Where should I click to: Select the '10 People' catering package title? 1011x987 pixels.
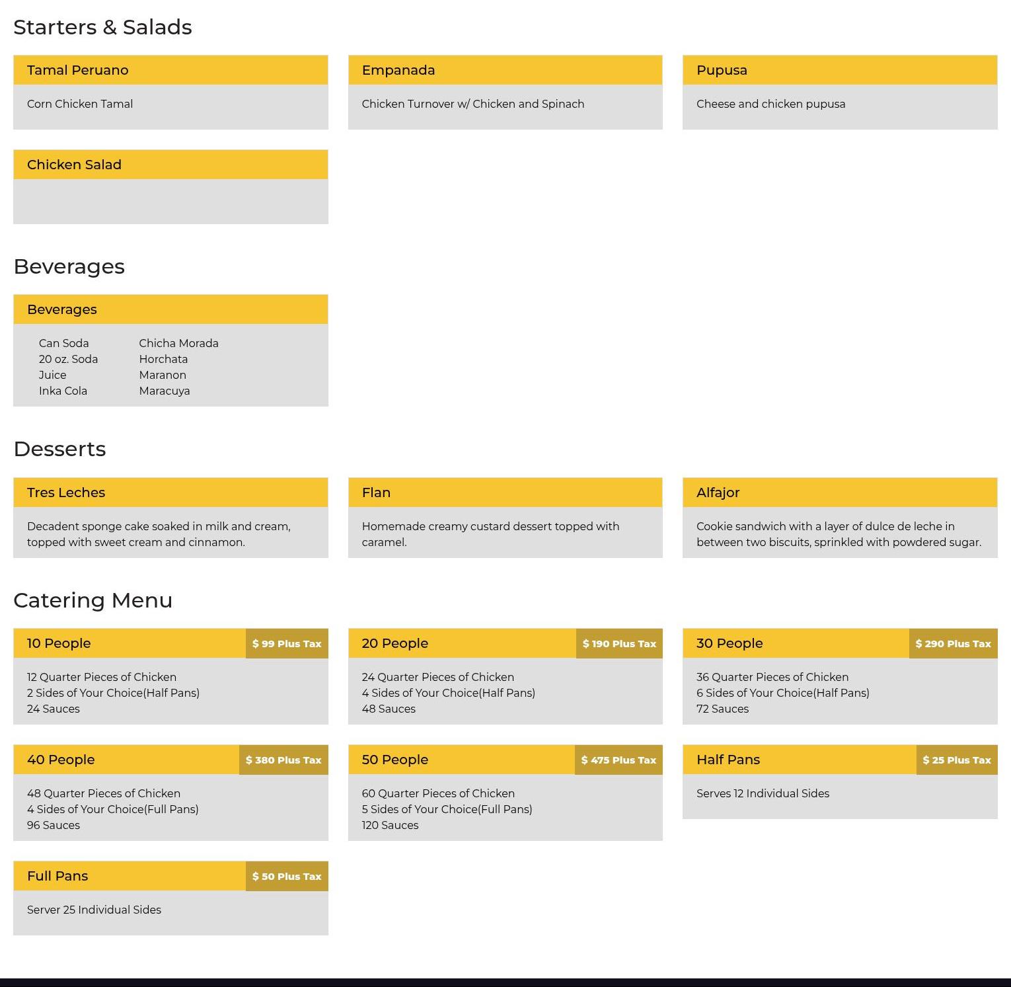[59, 643]
